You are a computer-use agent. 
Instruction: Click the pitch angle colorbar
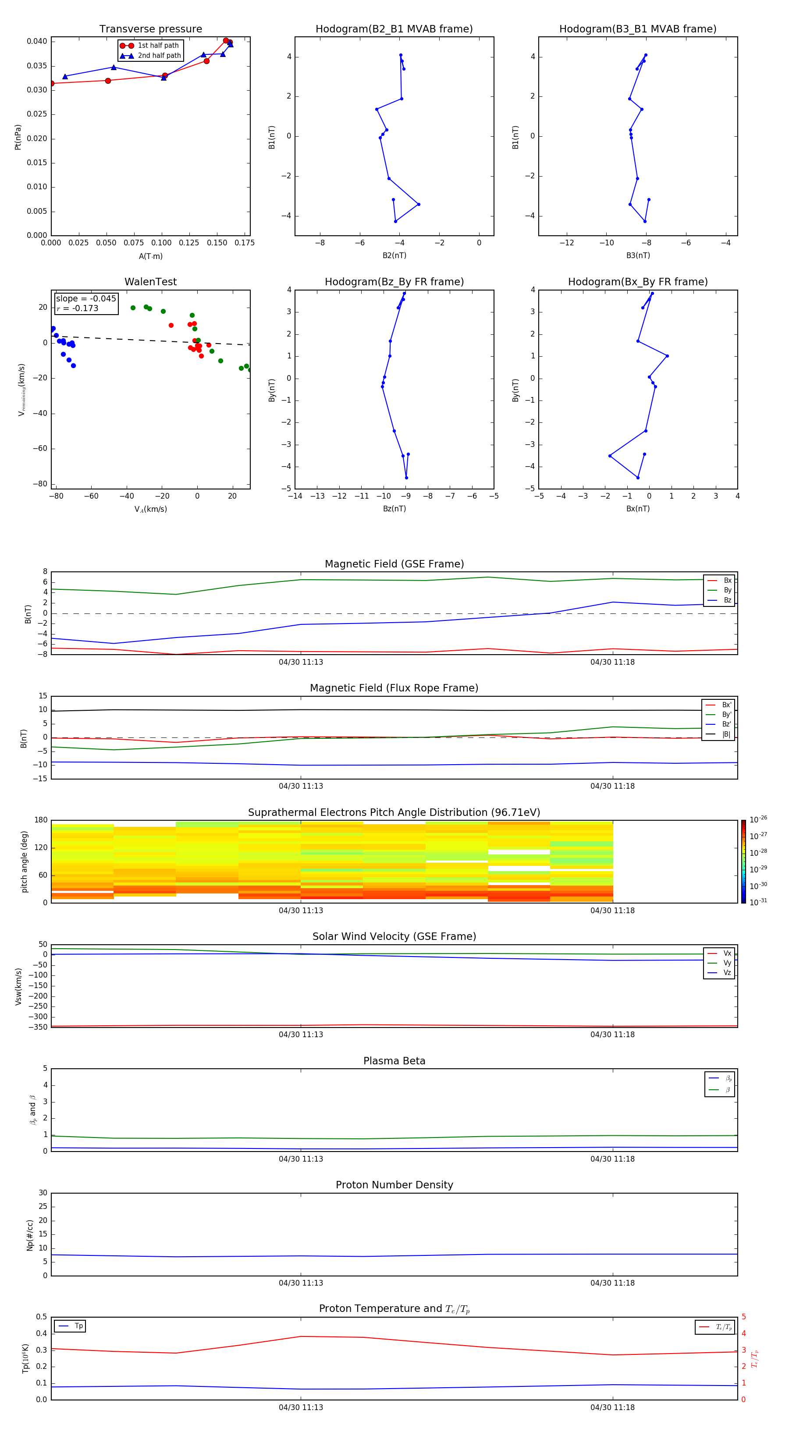tap(743, 861)
